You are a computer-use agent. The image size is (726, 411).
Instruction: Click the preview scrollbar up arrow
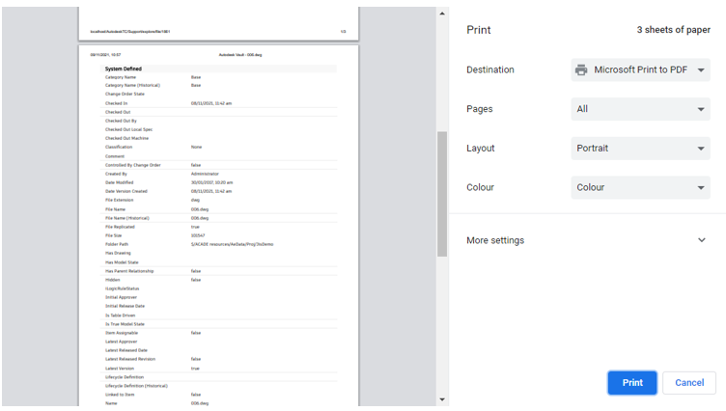442,14
